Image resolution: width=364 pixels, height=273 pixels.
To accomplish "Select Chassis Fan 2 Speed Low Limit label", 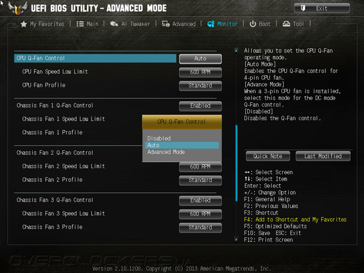I will (64, 166).
